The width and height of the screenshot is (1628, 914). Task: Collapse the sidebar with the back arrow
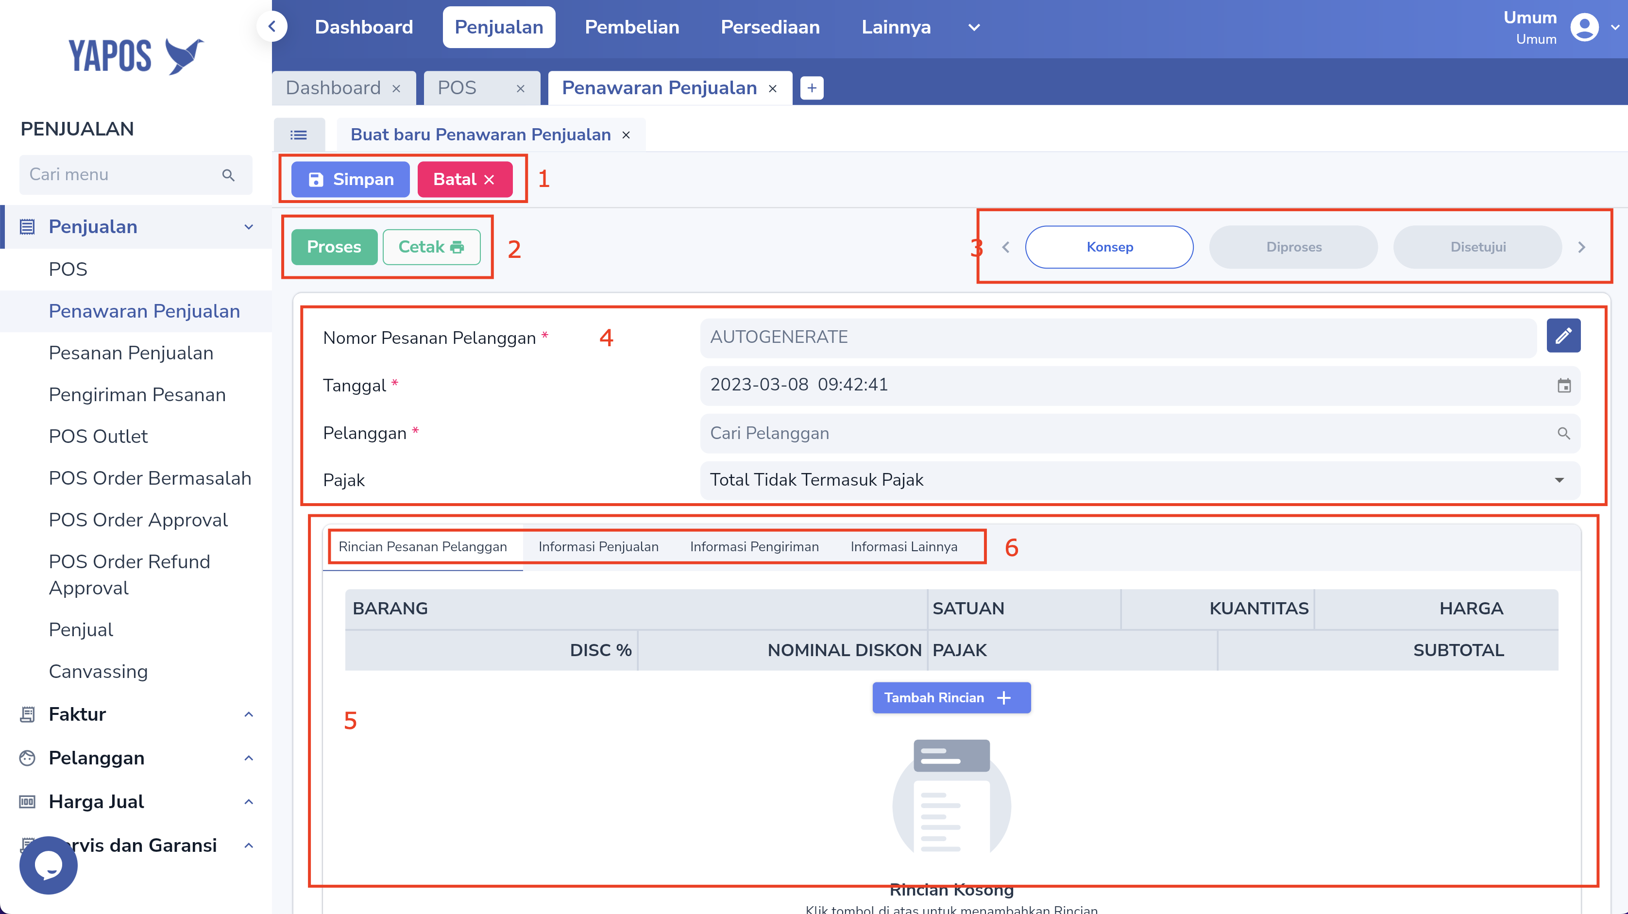pos(272,27)
